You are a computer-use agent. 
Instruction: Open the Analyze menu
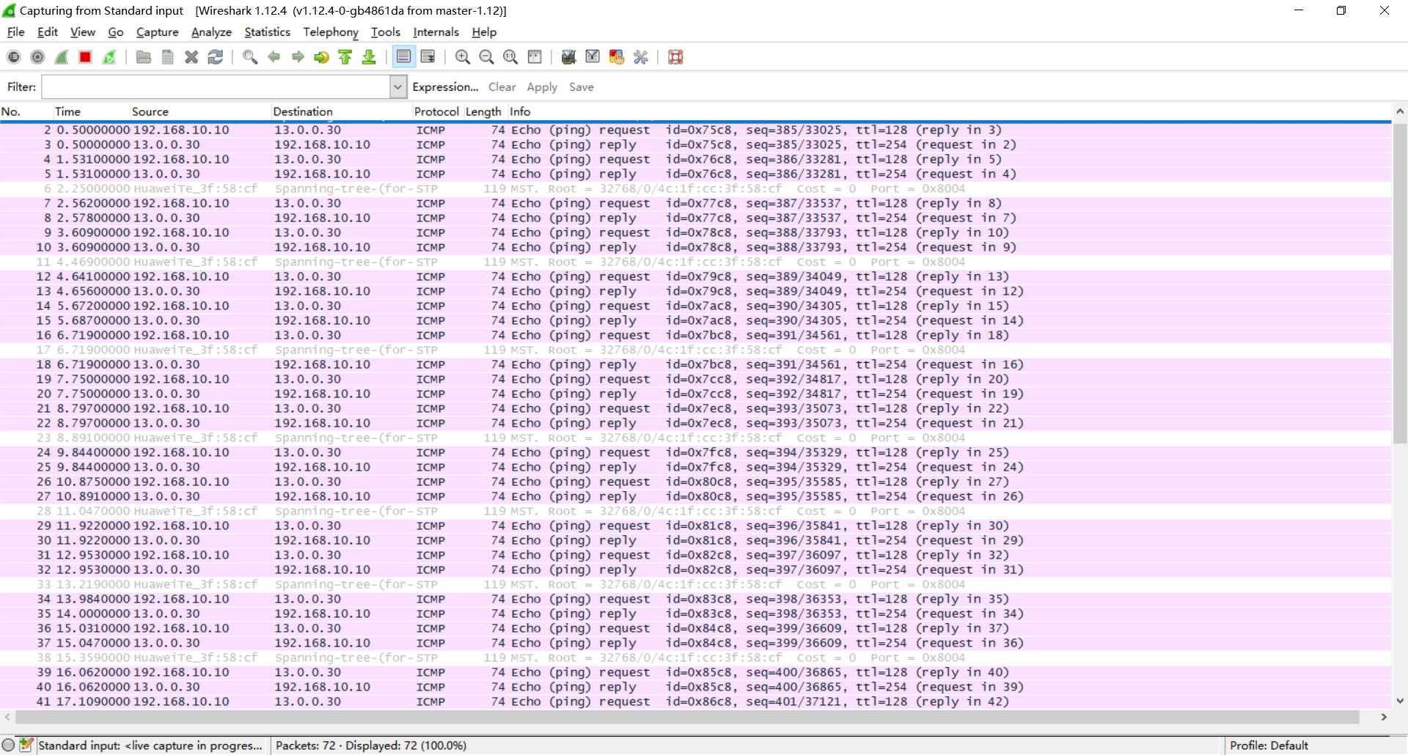pos(211,32)
